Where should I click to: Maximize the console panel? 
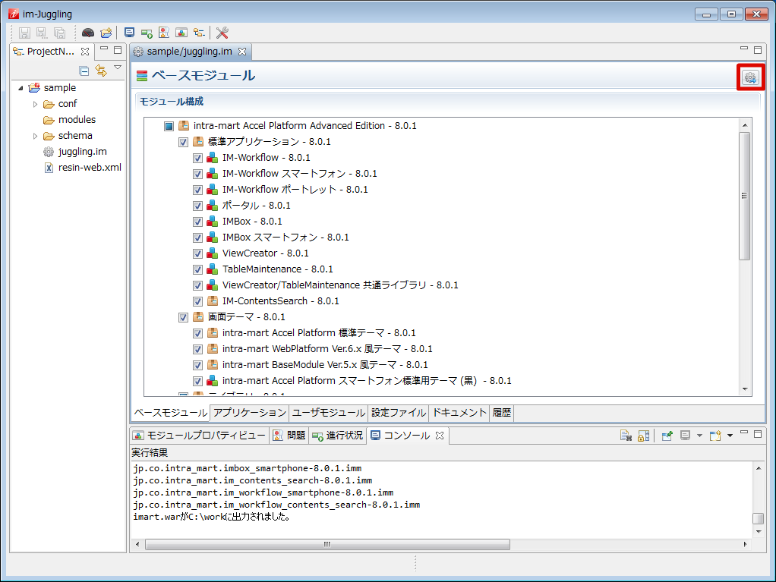[758, 434]
